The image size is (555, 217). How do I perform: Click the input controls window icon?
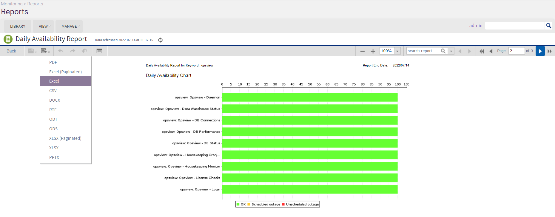click(x=99, y=51)
